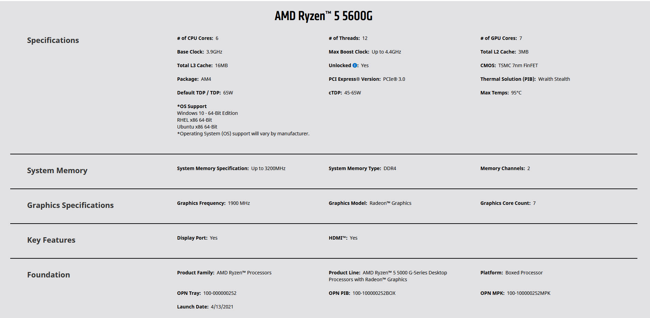This screenshot has height=318, width=650.
Task: Select the Specifications section heading
Action: click(53, 40)
